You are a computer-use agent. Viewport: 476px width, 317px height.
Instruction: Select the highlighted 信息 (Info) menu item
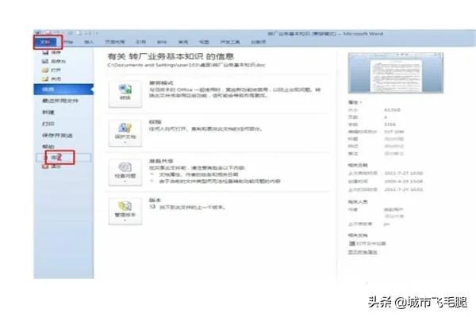pos(63,90)
